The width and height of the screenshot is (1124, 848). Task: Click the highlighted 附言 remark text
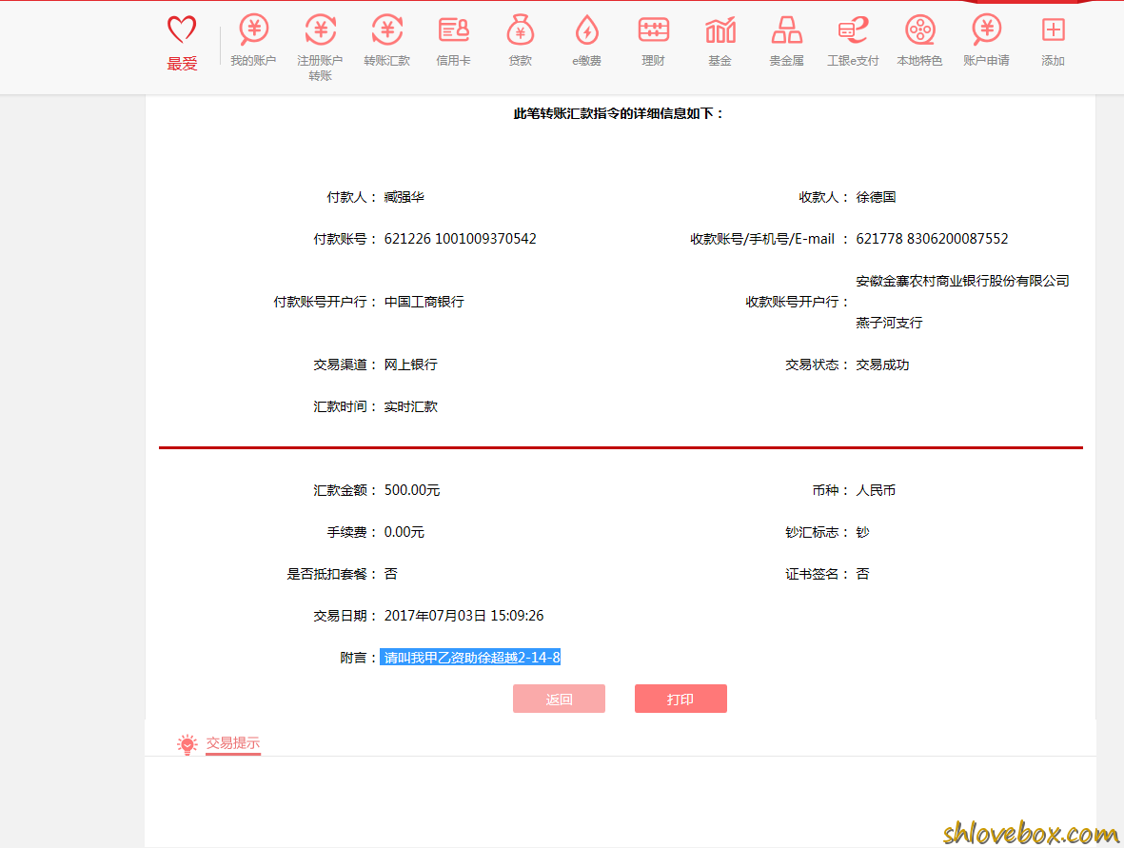click(470, 658)
